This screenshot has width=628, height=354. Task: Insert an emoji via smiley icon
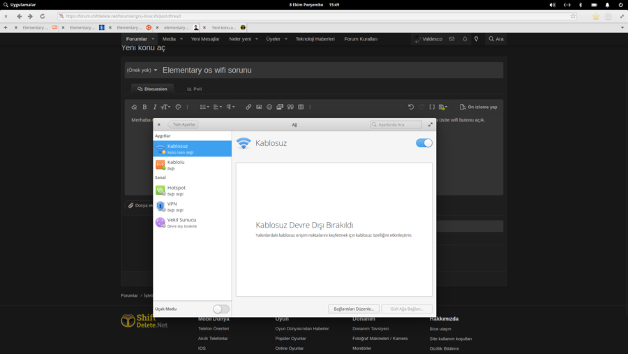269,107
